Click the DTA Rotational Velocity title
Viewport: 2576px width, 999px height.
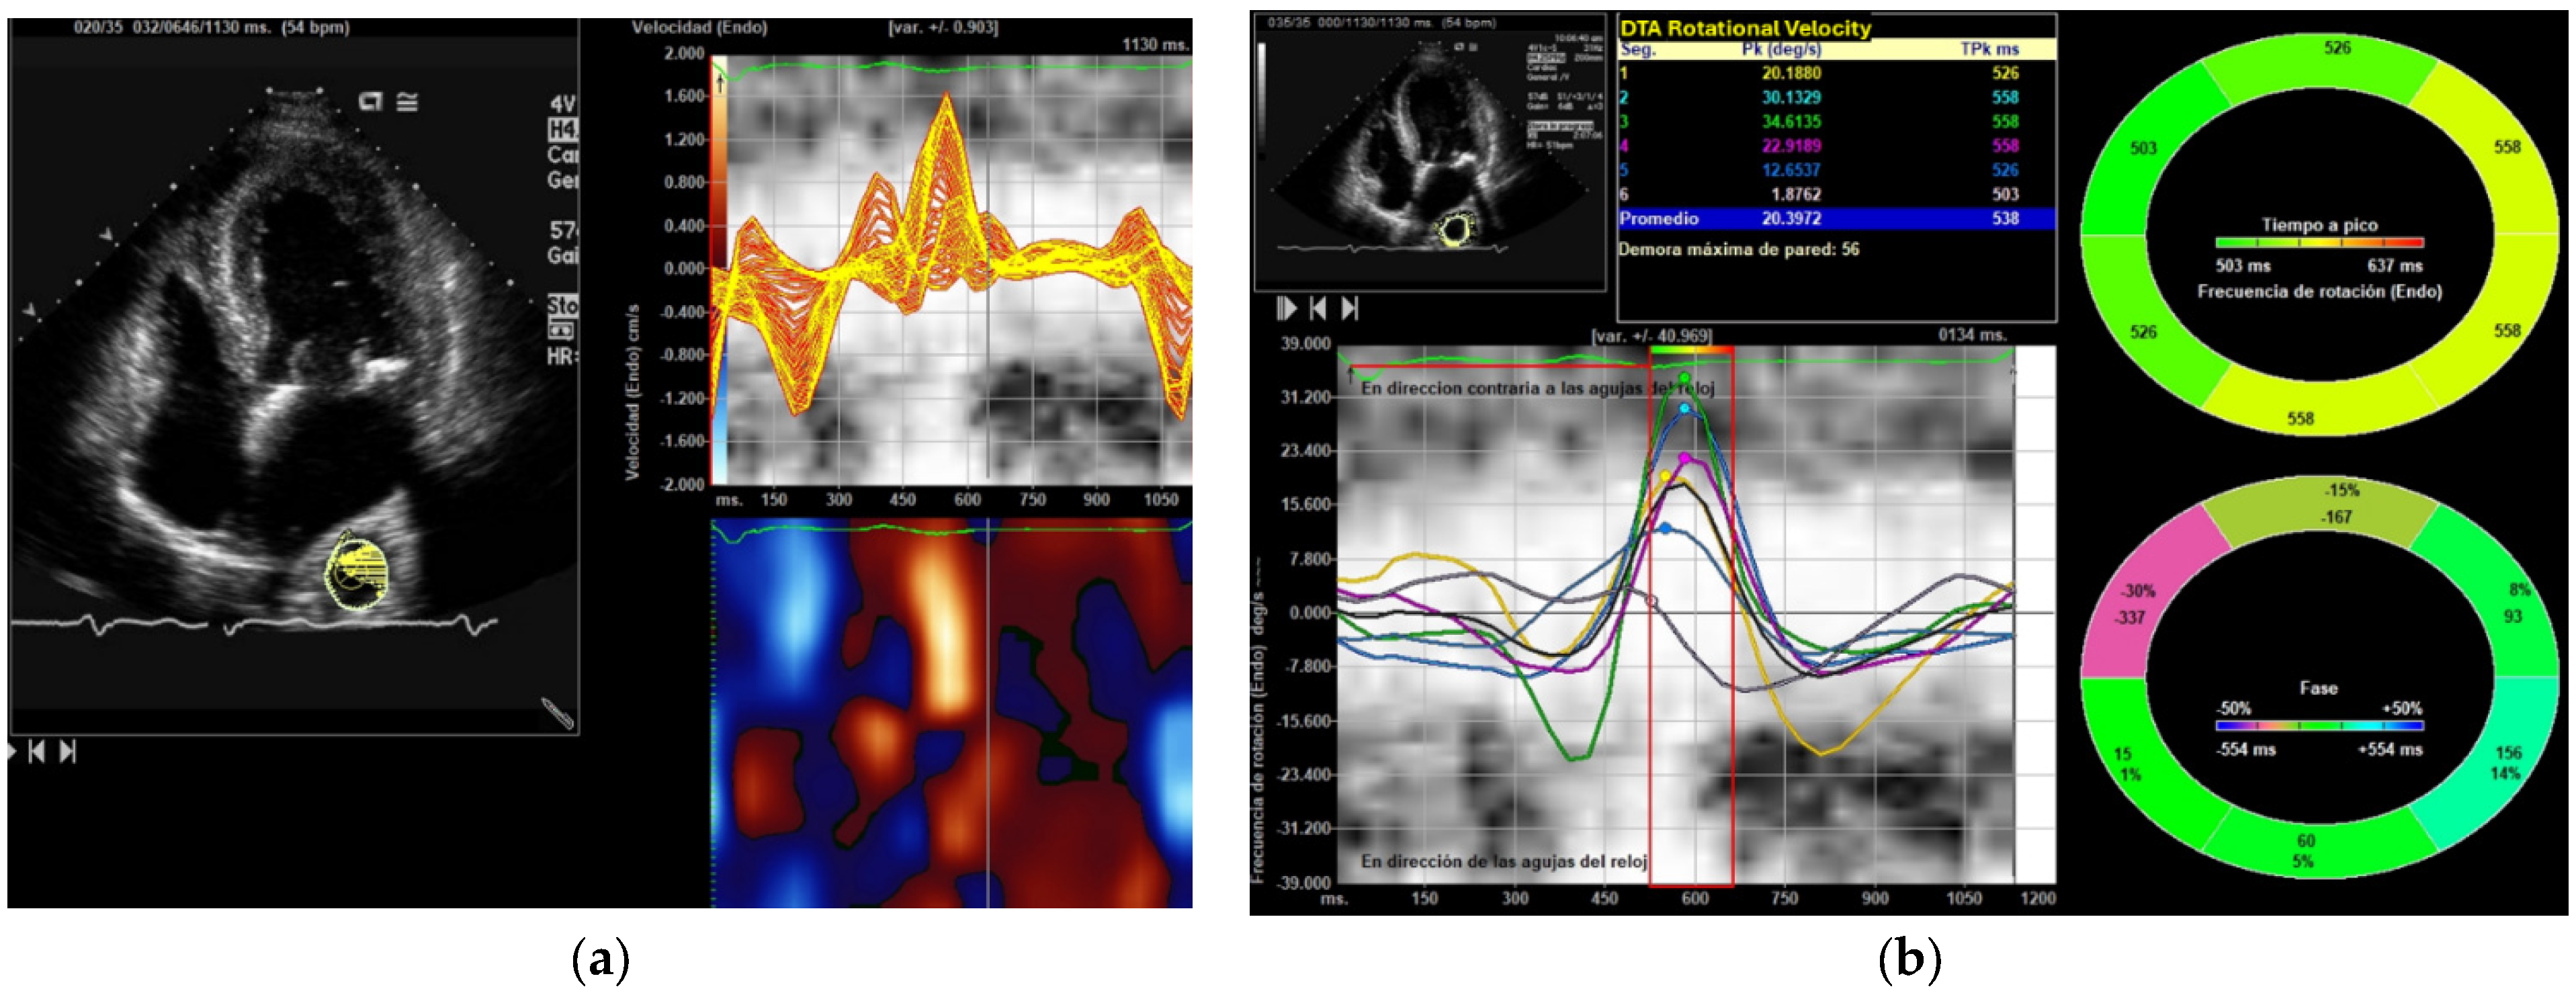point(1744,28)
